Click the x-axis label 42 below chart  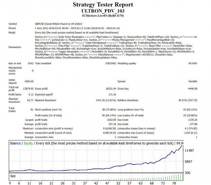96,183
